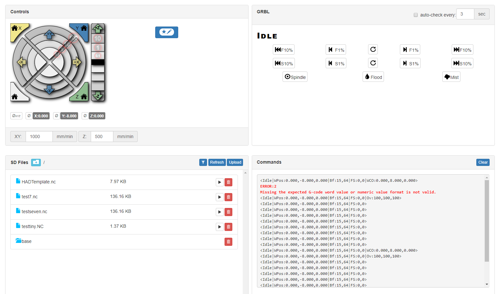This screenshot has width=499, height=294.
Task: Toggle the Spindle button
Action: coord(295,77)
